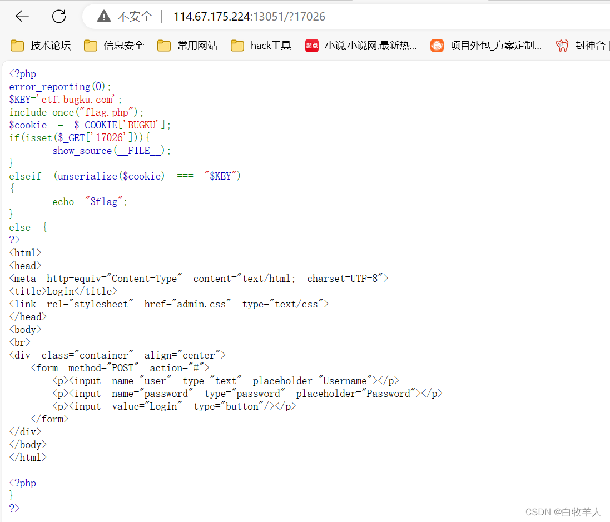Click the 技术论坛 yellow folder icon
Screen dimensions: 610x522
(17, 45)
